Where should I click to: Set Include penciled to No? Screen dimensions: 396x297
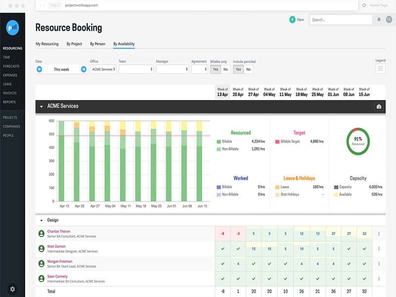[x=248, y=69]
